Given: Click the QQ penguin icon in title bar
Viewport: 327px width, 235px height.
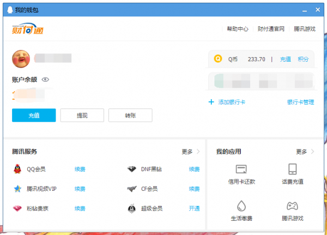Looking at the screenshot, I should pyautogui.click(x=10, y=10).
